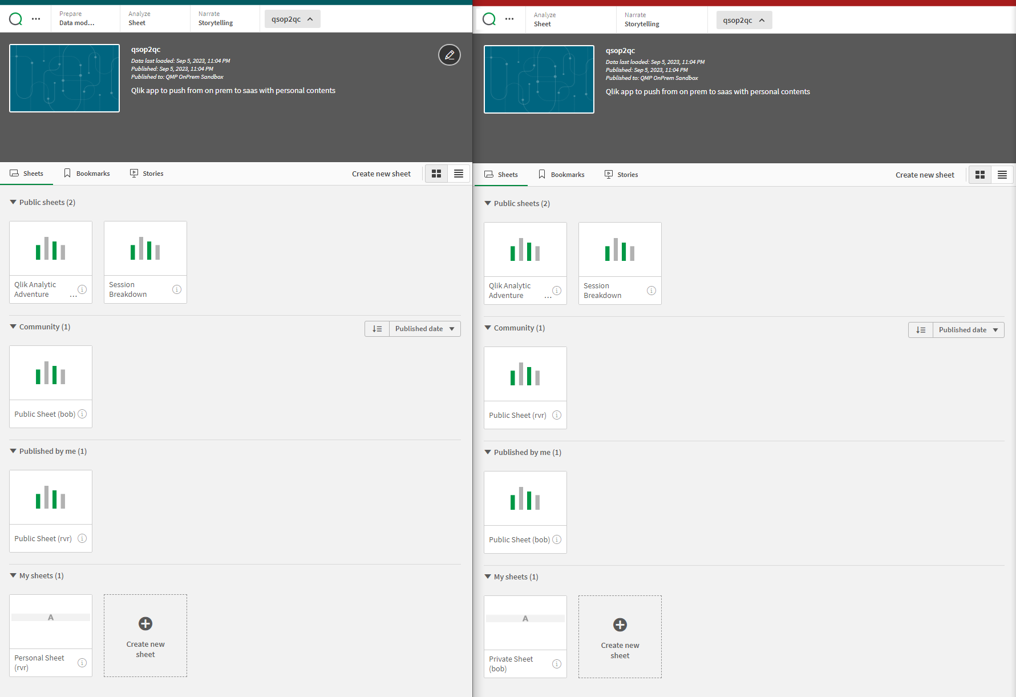
Task: Toggle sort order in right Community section
Action: [921, 330]
